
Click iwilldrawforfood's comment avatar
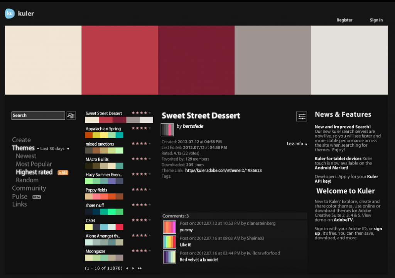[x=170, y=257]
